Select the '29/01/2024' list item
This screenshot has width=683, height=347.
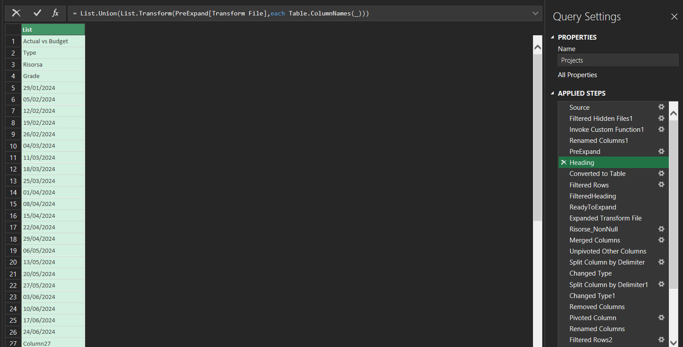(53, 88)
